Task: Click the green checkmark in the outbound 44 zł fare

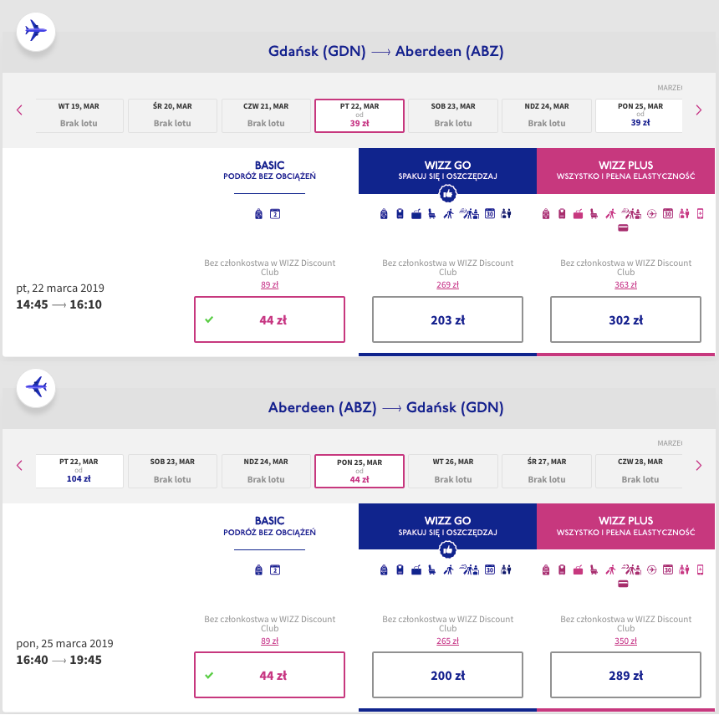Action: tap(208, 319)
